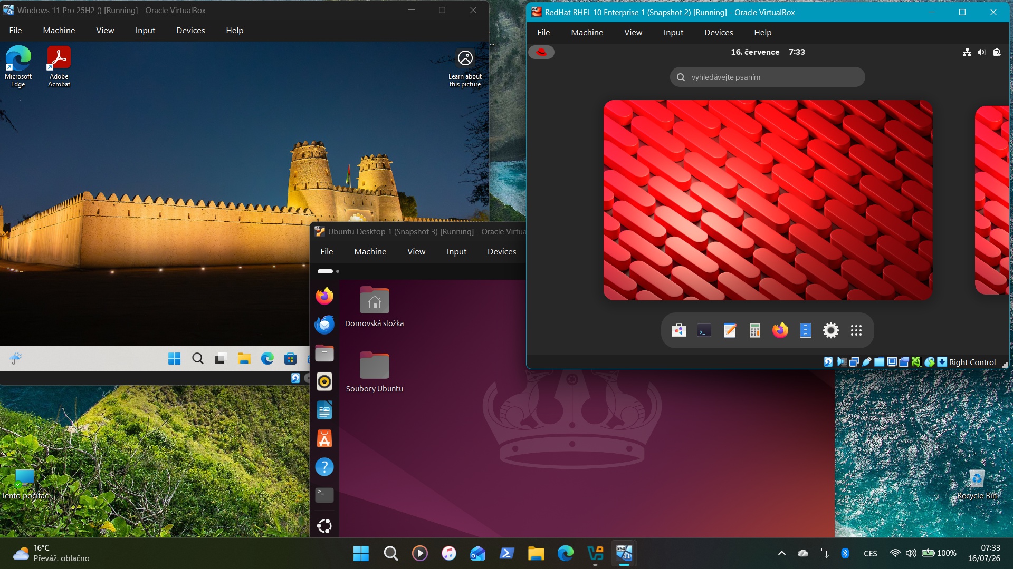This screenshot has width=1013, height=569.
Task: Open Rhythmbox in the Ubuntu dock
Action: (x=324, y=381)
